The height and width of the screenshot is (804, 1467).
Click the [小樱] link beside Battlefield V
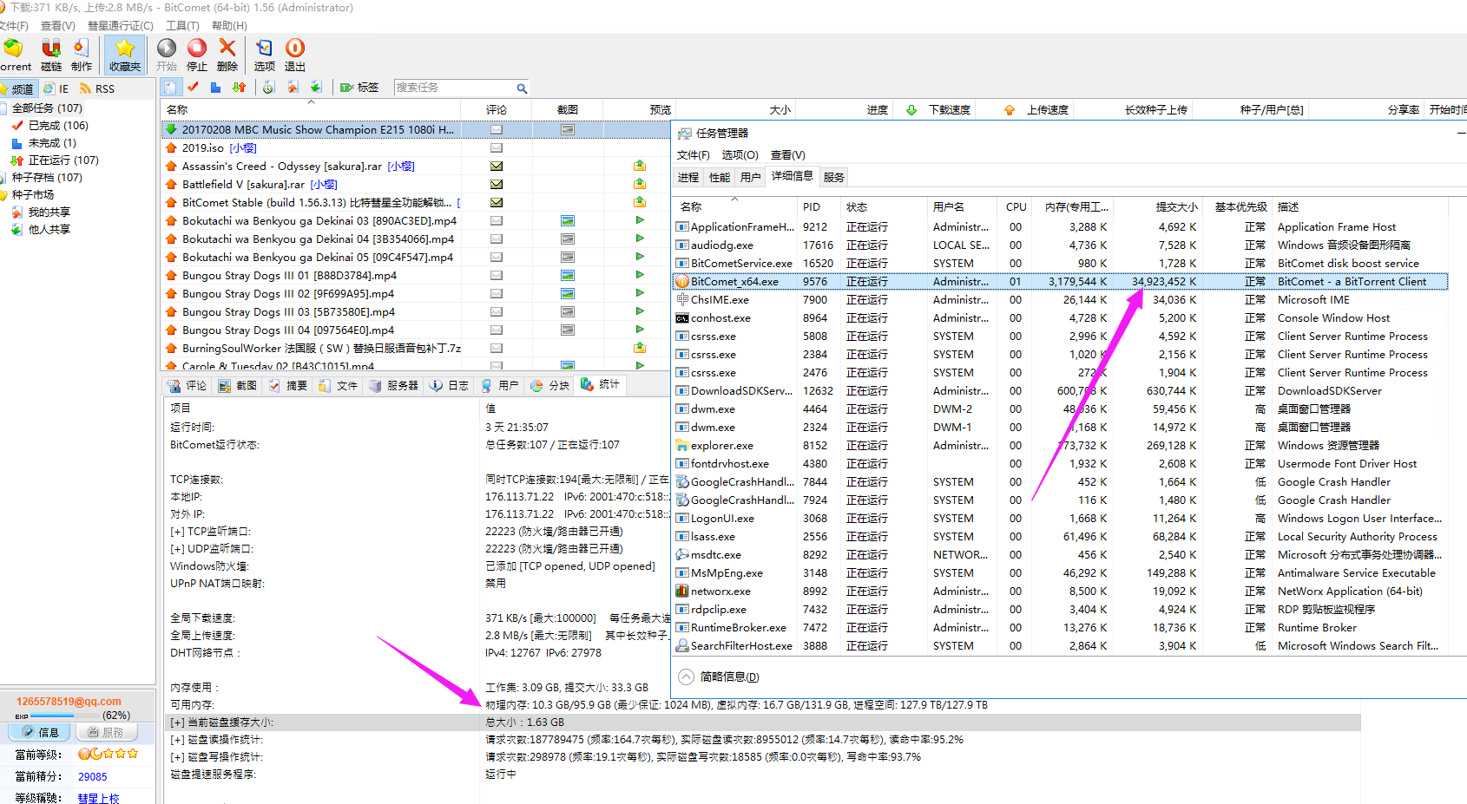click(324, 185)
